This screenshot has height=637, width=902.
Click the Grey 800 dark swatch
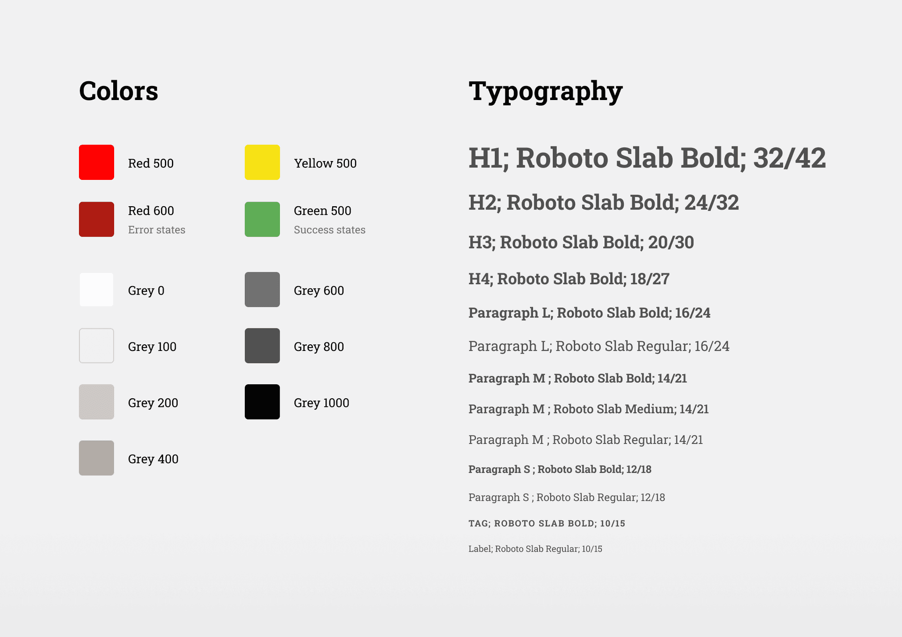point(262,346)
